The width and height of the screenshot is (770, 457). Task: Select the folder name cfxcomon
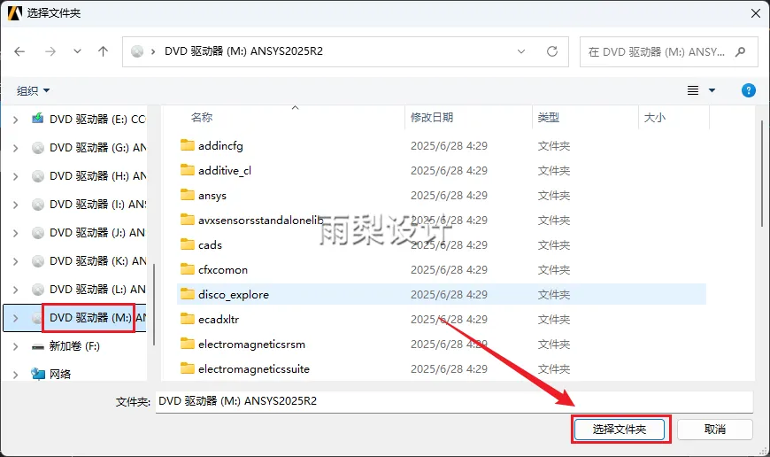click(223, 270)
